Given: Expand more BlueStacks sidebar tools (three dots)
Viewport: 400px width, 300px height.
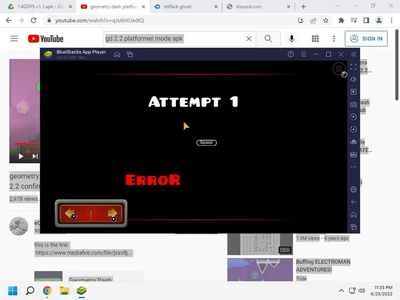Looking at the screenshot, I should 353,167.
